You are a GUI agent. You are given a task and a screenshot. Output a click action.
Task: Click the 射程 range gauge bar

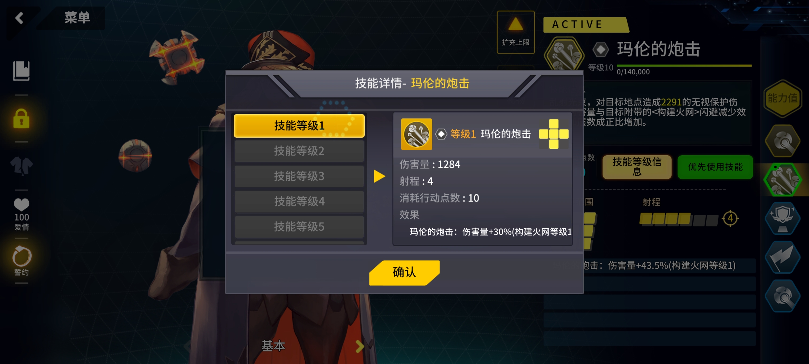(679, 219)
